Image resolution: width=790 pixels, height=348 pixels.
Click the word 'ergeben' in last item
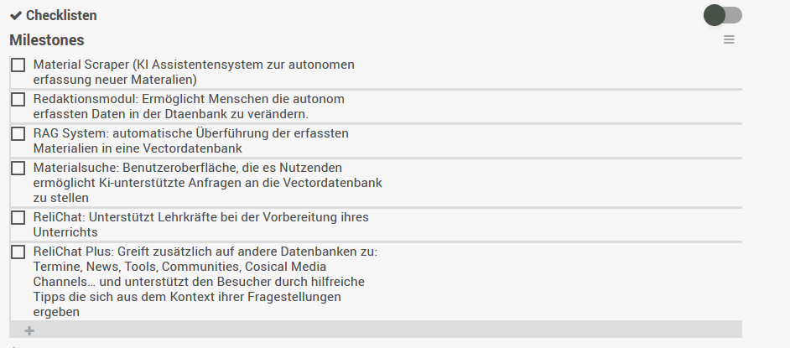coord(56,312)
